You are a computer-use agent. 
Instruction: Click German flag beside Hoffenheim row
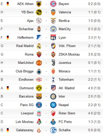point(8,37)
